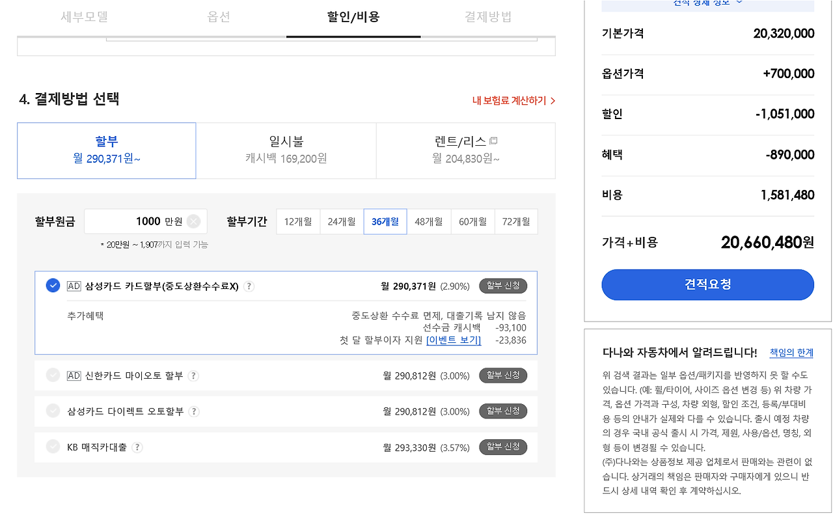Click the AD badge on the Samsung card plan
Image resolution: width=833 pixels, height=518 pixels.
74,286
